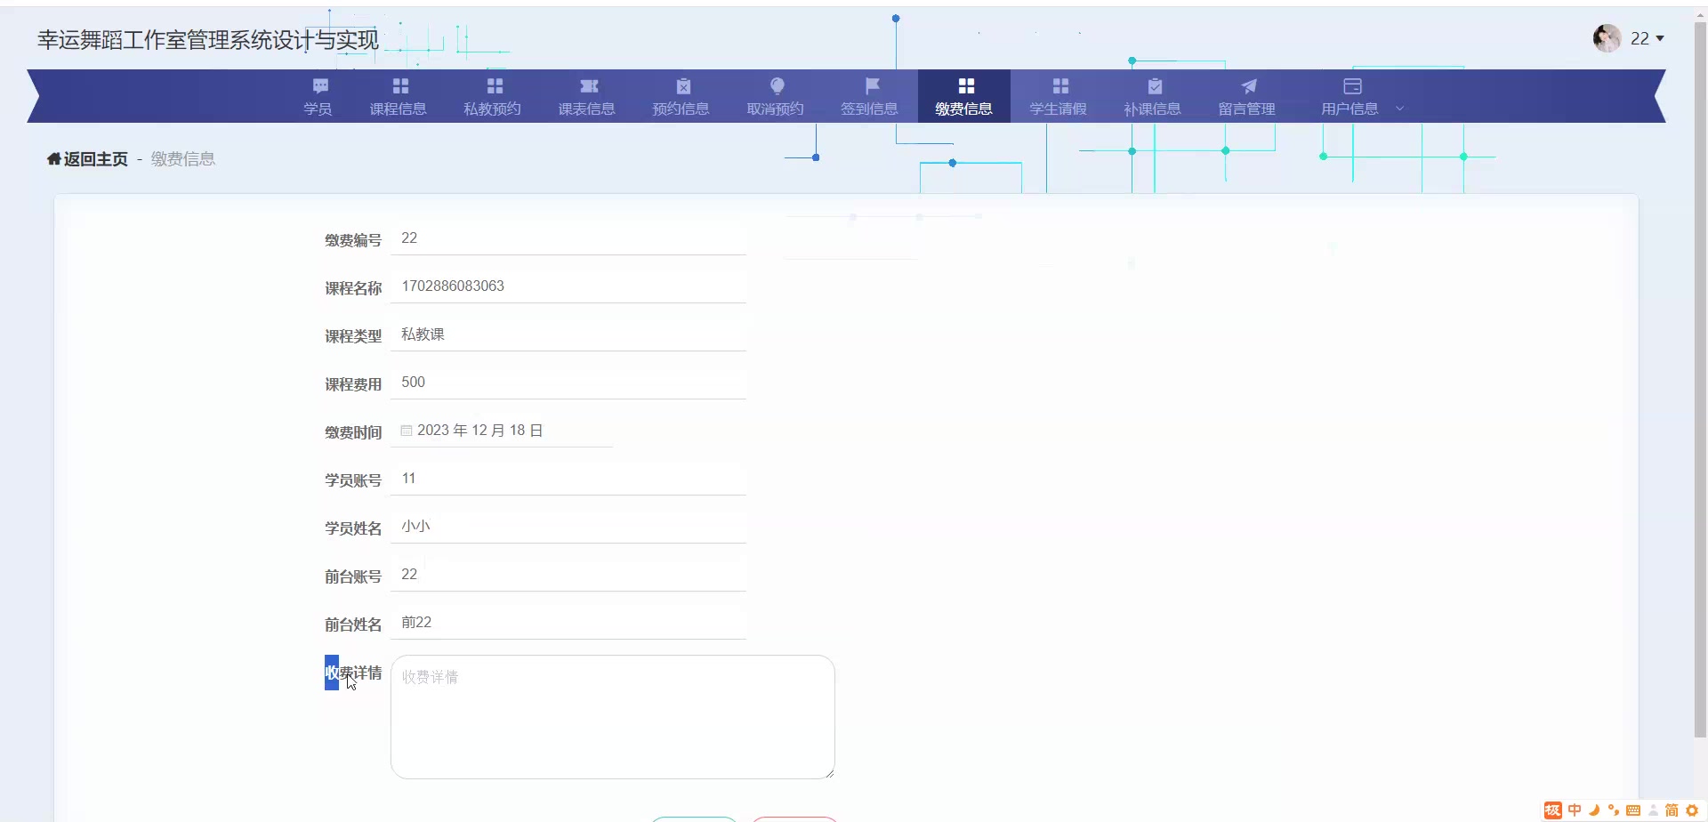Click the 取消预约 lightbulb nav item
This screenshot has height=822, width=1708.
point(776,96)
